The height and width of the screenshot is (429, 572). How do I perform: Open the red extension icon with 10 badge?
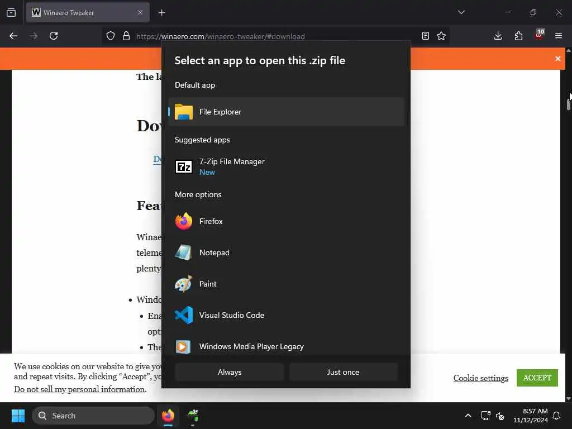pos(539,35)
